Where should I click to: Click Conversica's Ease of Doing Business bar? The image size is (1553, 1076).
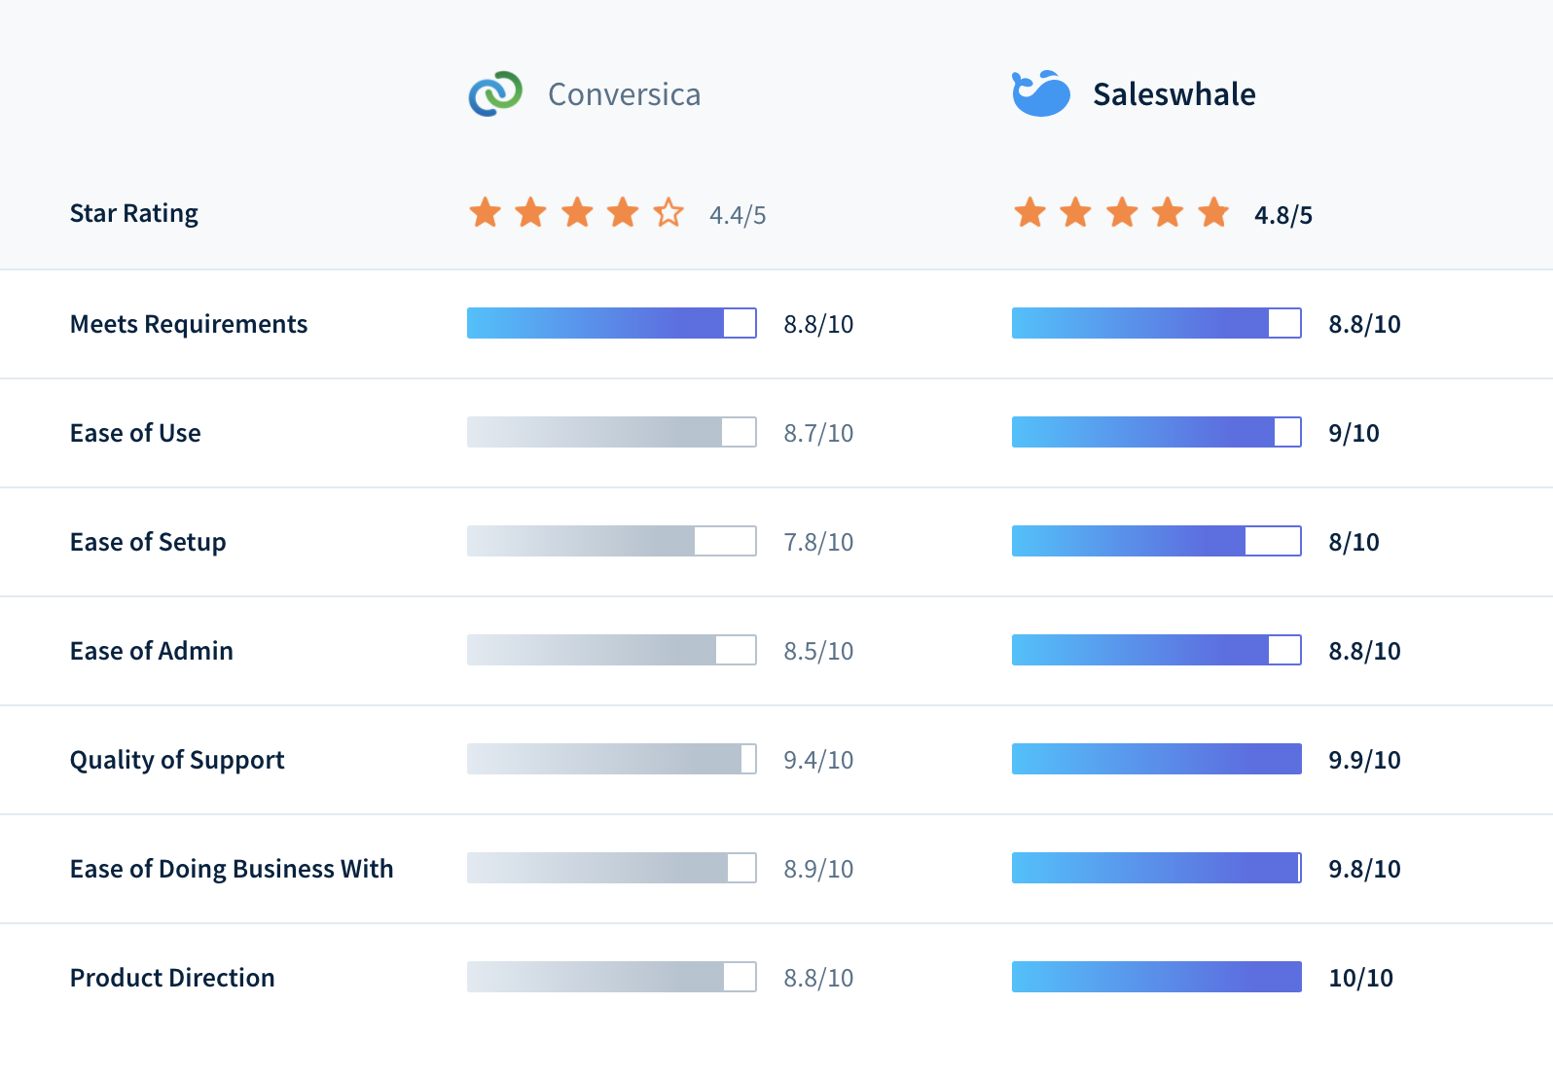tap(612, 868)
